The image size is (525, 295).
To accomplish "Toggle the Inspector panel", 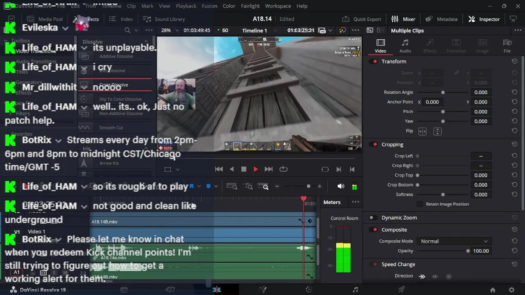I will click(x=484, y=19).
